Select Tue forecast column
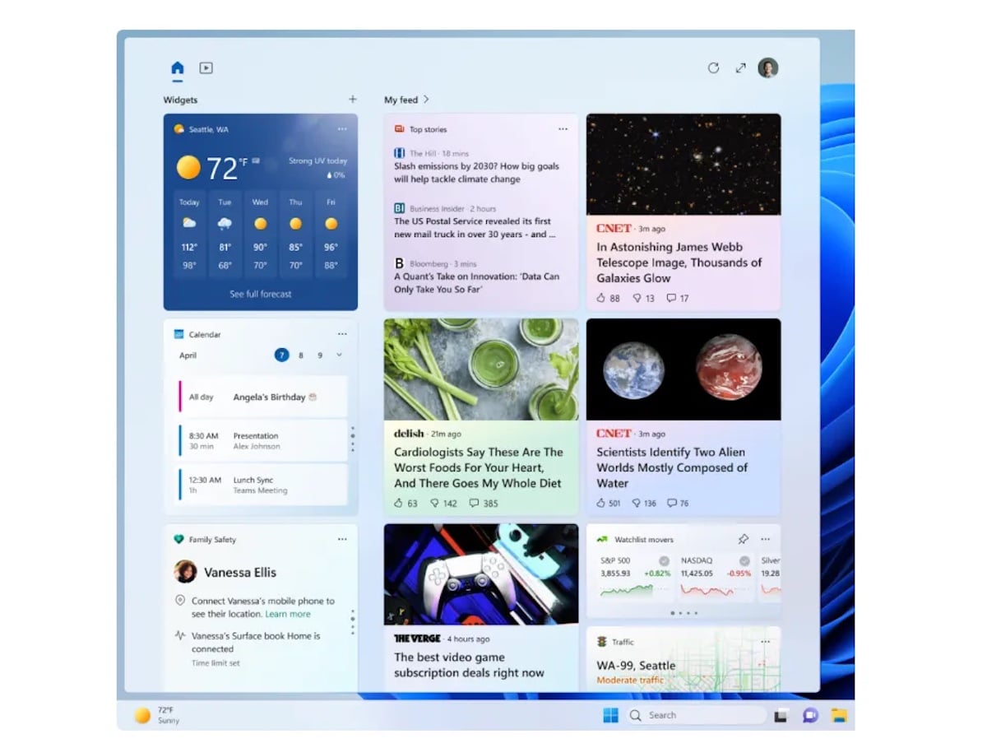 [x=225, y=235]
